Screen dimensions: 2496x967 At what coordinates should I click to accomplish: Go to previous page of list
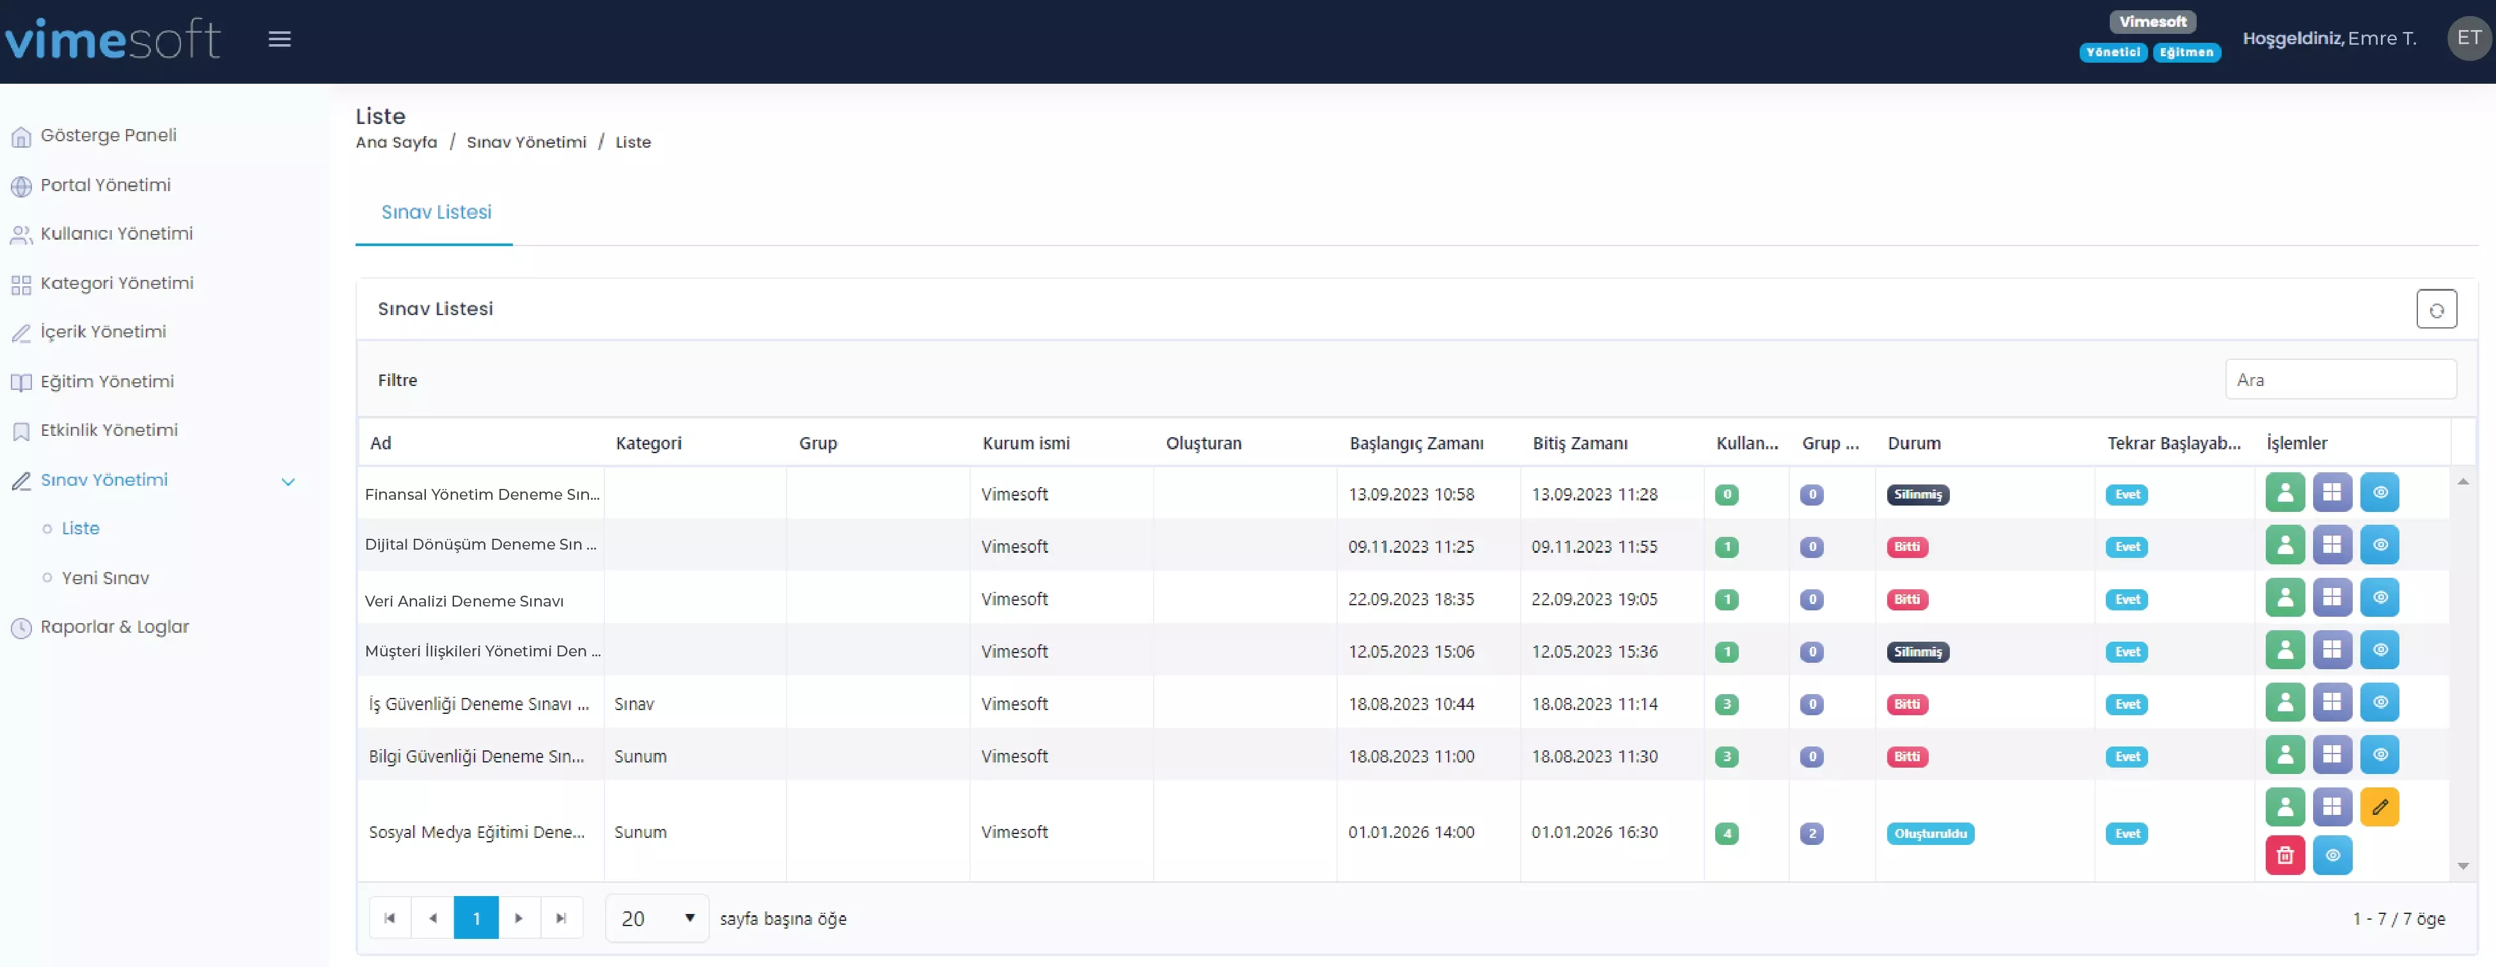[432, 918]
